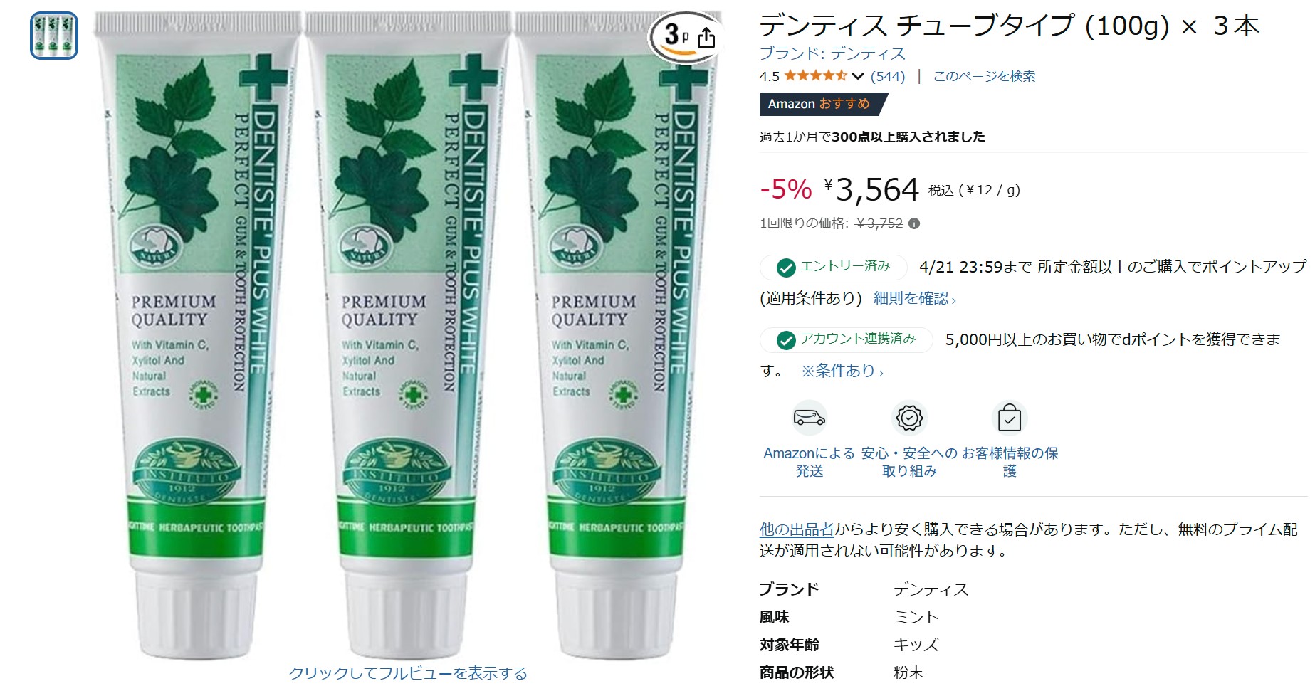Open 細則を確認 details link
This screenshot has height=691, width=1315.
click(x=914, y=298)
